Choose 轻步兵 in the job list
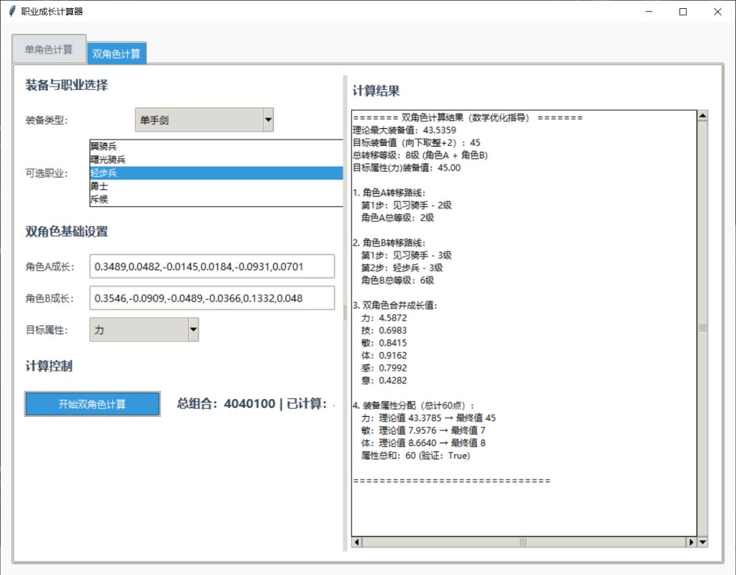The image size is (736, 575). (x=217, y=173)
